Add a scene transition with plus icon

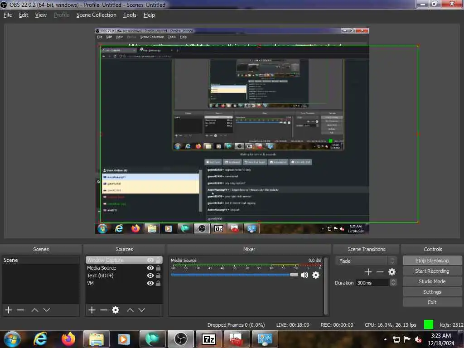pyautogui.click(x=368, y=272)
